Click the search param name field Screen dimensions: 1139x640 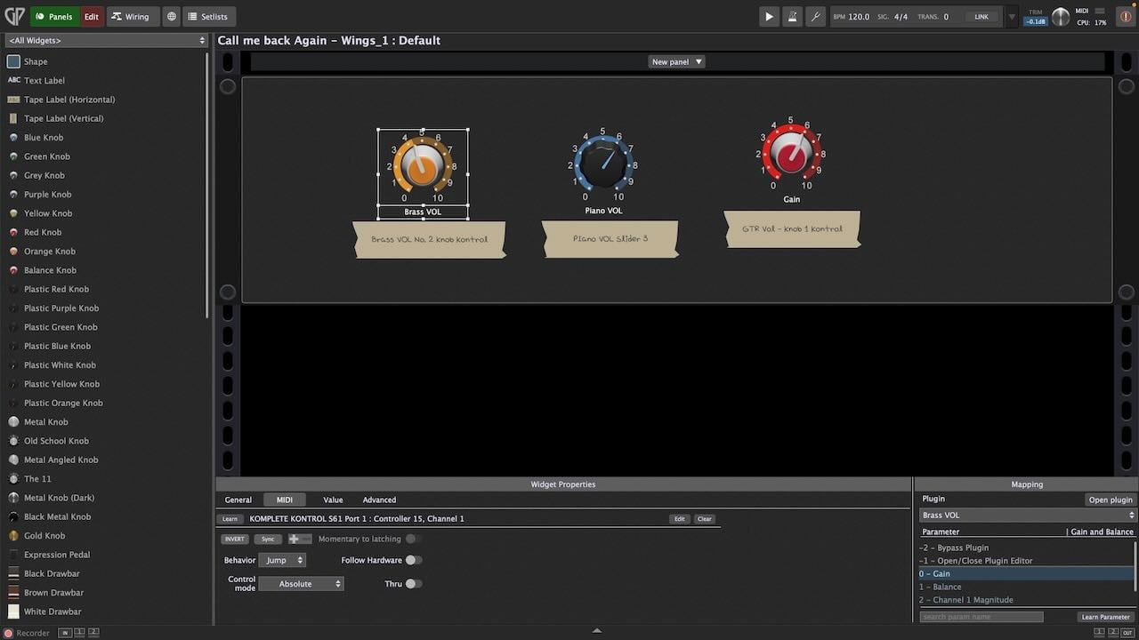(981, 617)
